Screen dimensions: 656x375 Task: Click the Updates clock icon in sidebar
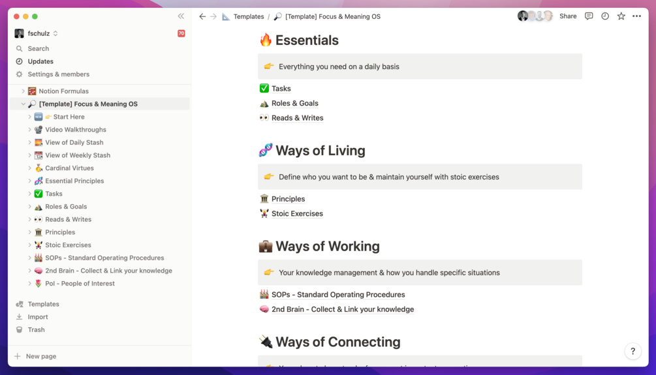[19, 61]
